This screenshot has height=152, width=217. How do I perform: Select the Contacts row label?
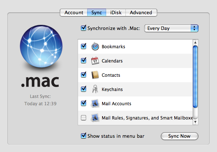tap(111, 75)
